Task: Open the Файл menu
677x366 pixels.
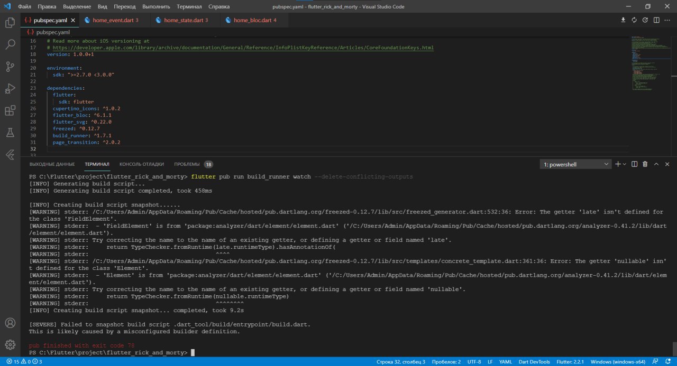Action: (24, 7)
